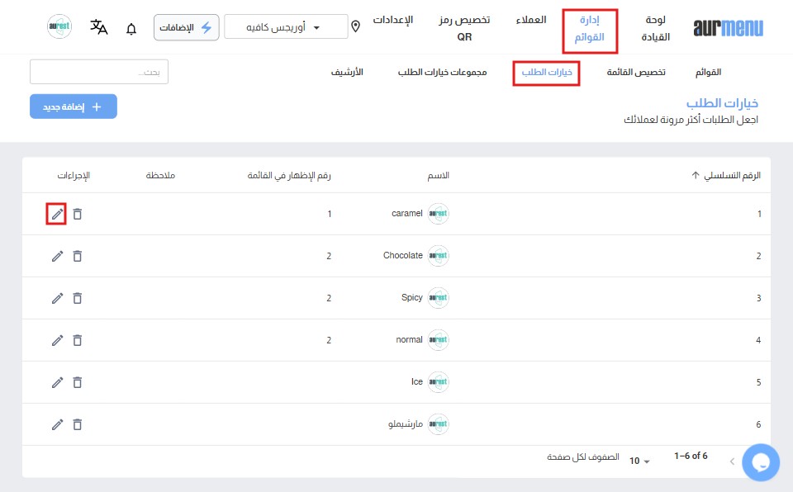Image resolution: width=793 pixels, height=492 pixels.
Task: Delete the normal option row
Action: (78, 340)
